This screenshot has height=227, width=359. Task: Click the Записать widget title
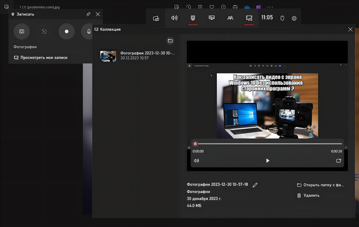25,14
